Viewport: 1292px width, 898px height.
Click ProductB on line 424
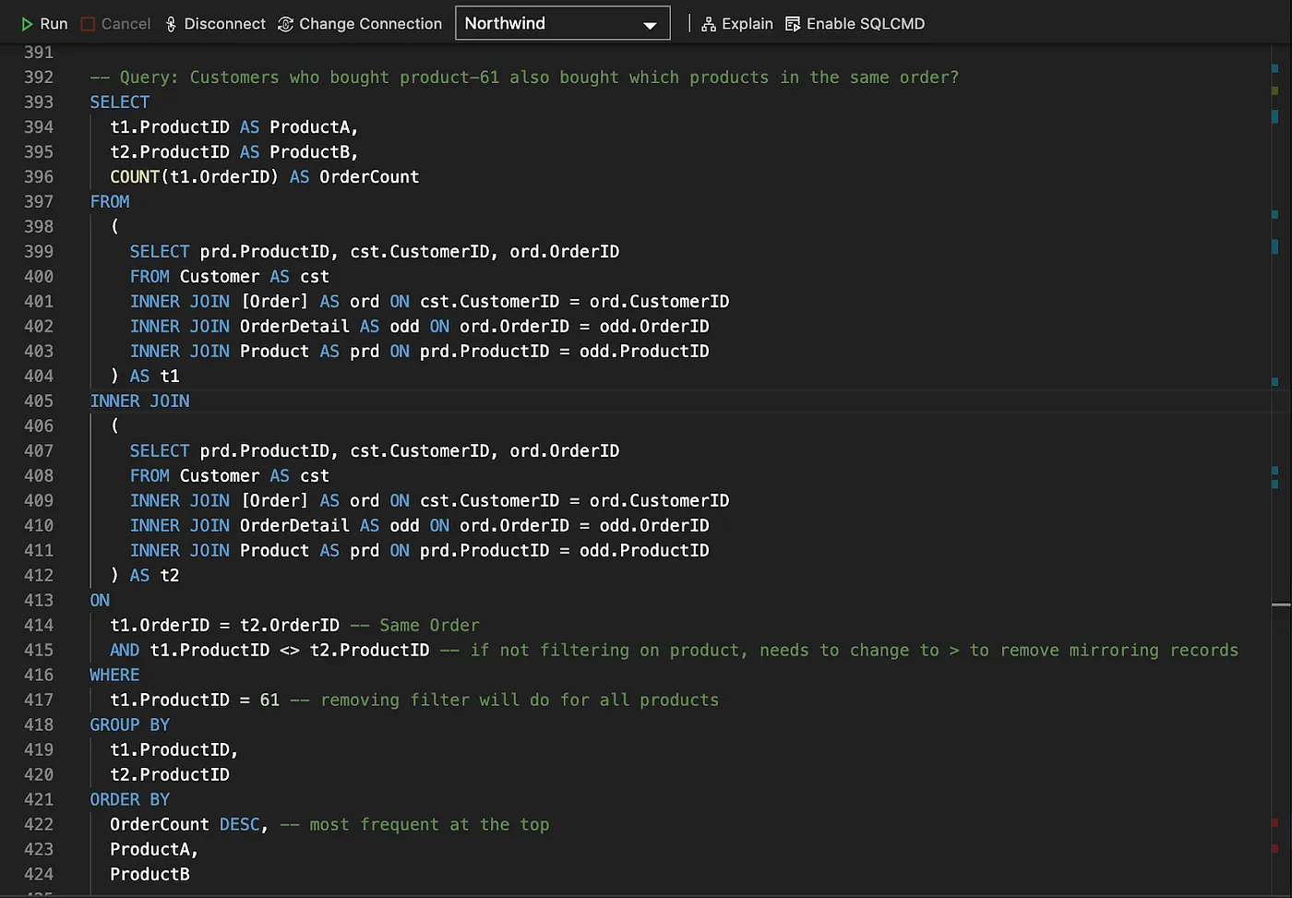(150, 875)
